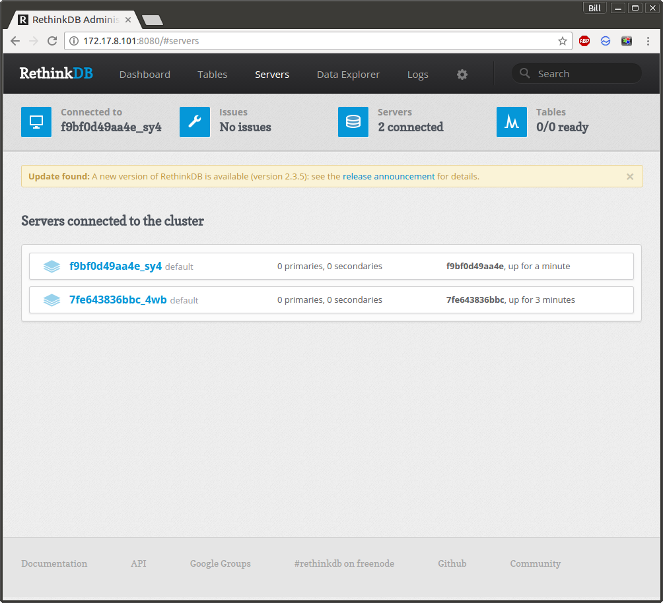Dismiss the update found notification
This screenshot has height=603, width=663.
[629, 176]
